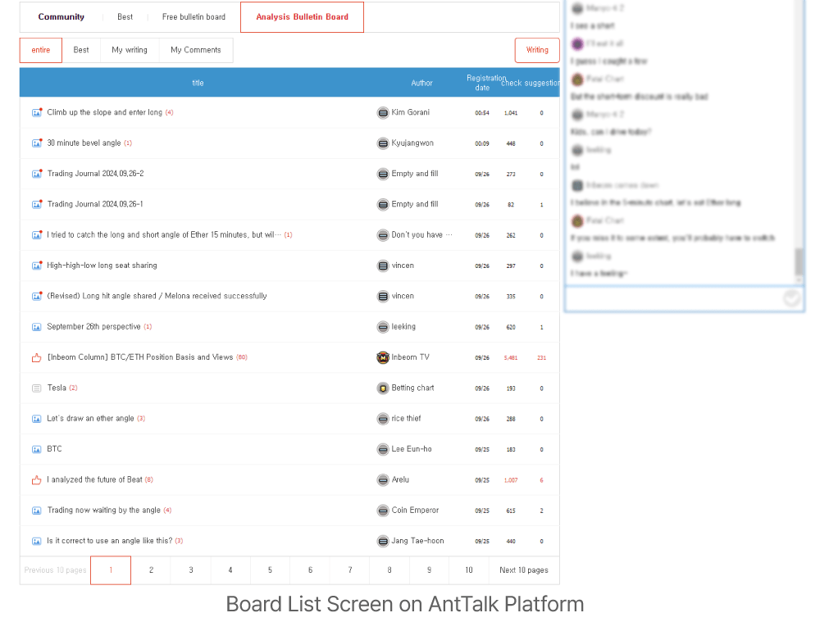Click inside the chat message input field
The width and height of the screenshot is (820, 622).
pyautogui.click(x=672, y=298)
